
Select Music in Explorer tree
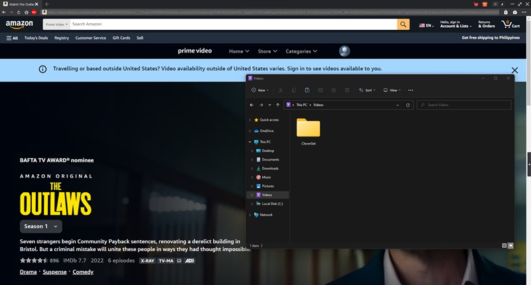point(266,177)
